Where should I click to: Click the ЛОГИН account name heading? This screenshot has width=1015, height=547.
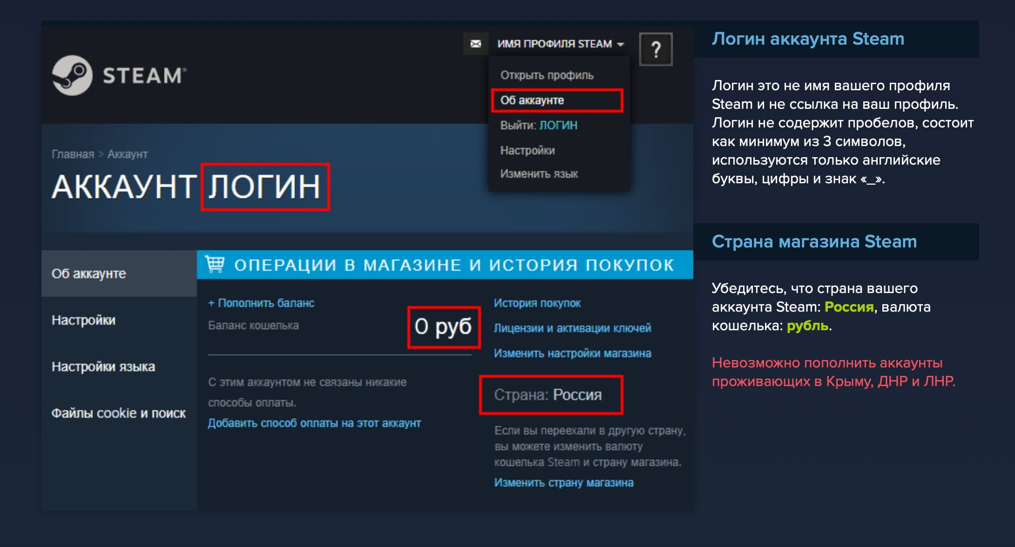coord(265,187)
